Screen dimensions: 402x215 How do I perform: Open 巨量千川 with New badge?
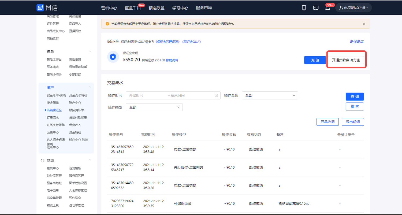tap(133, 8)
